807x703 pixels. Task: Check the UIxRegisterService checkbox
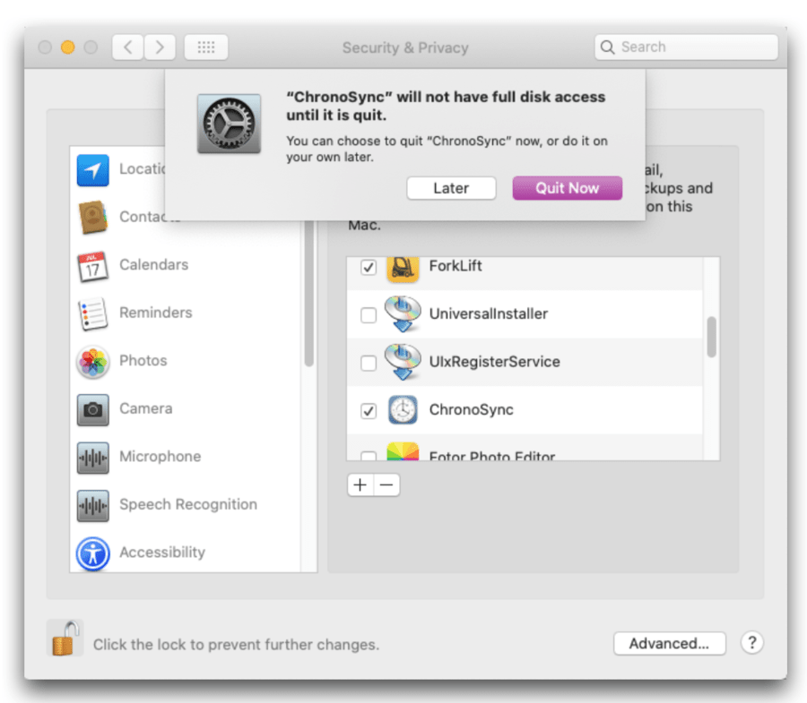tap(370, 363)
